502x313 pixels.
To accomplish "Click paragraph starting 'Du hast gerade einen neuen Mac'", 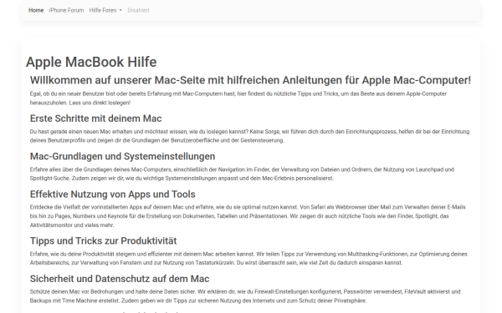I will click(x=249, y=136).
